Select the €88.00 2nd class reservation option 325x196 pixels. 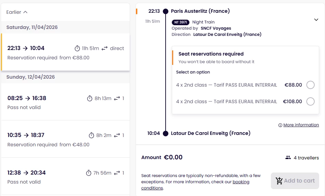point(310,85)
